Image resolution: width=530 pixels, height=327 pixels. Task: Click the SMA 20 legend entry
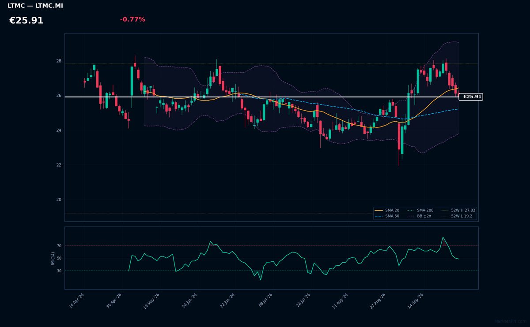click(x=387, y=211)
